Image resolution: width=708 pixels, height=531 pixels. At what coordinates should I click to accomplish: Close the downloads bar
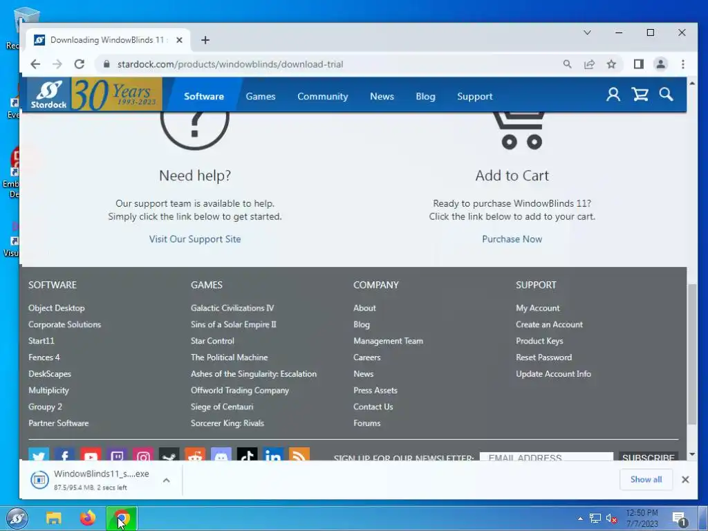pos(685,480)
